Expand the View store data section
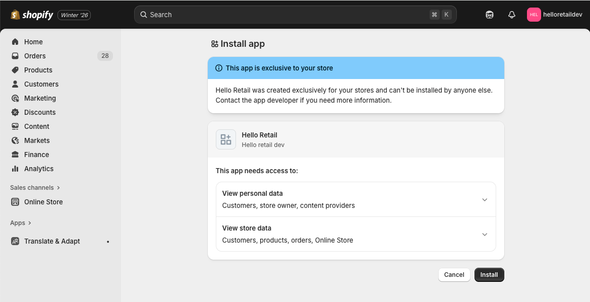The height and width of the screenshot is (302, 590). (x=484, y=234)
